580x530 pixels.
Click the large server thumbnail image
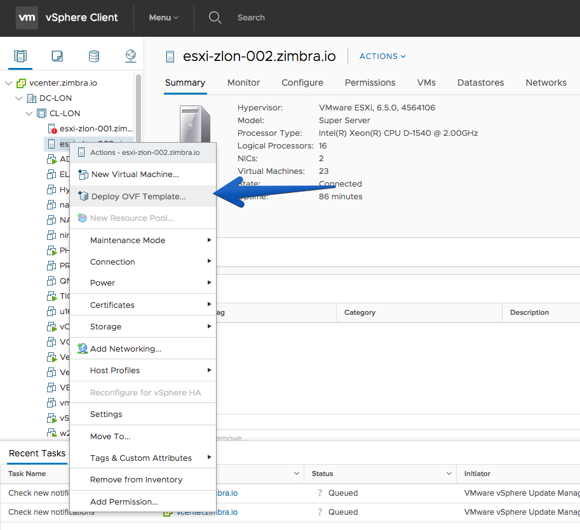coord(195,124)
